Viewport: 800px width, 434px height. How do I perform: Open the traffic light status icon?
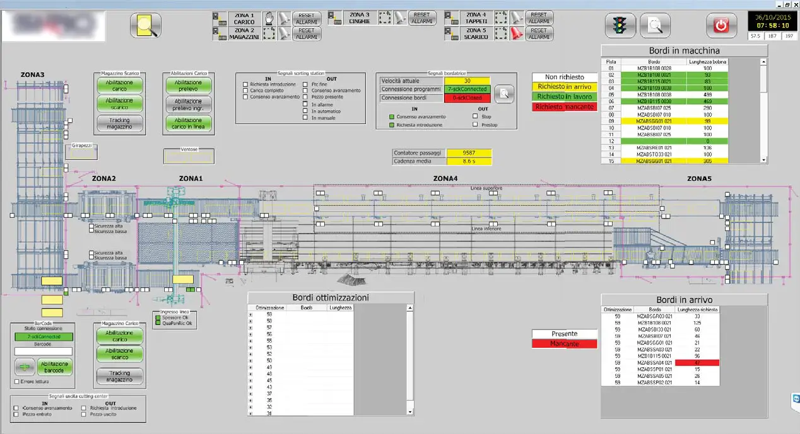(x=620, y=26)
